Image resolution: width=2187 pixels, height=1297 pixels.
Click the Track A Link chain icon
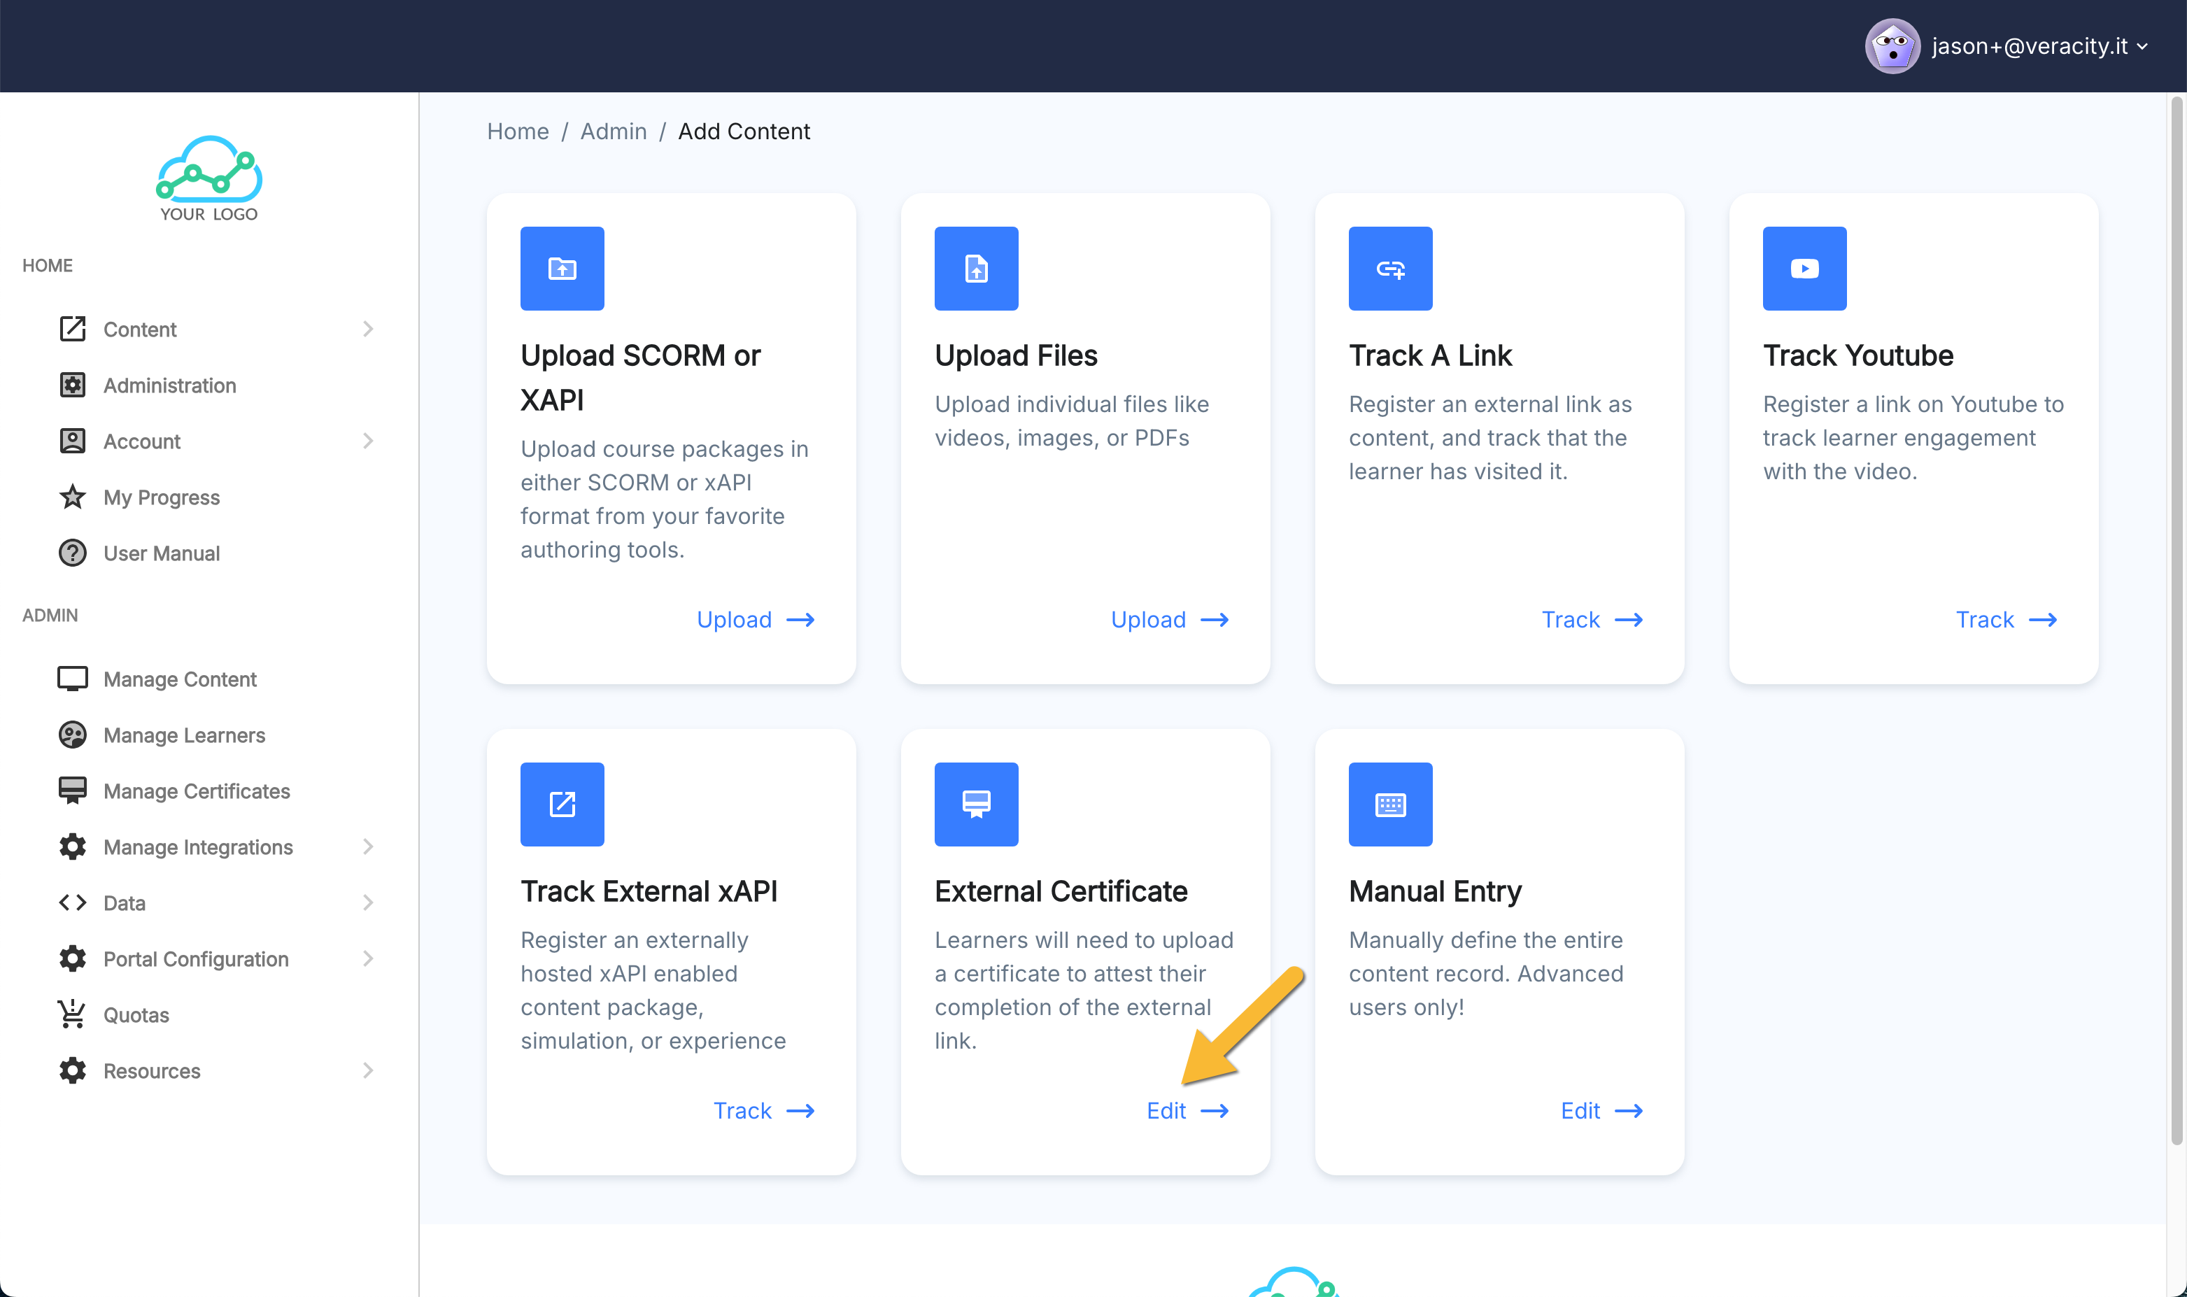pos(1390,269)
